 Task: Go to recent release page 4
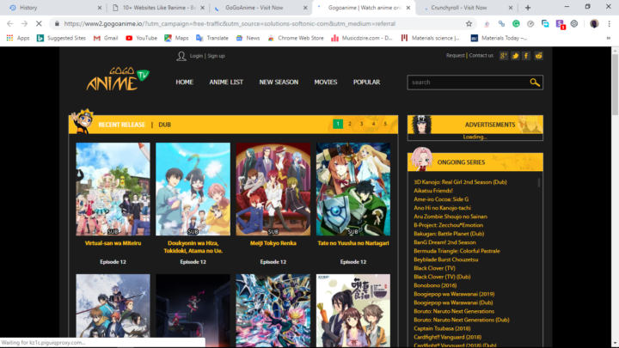point(373,124)
